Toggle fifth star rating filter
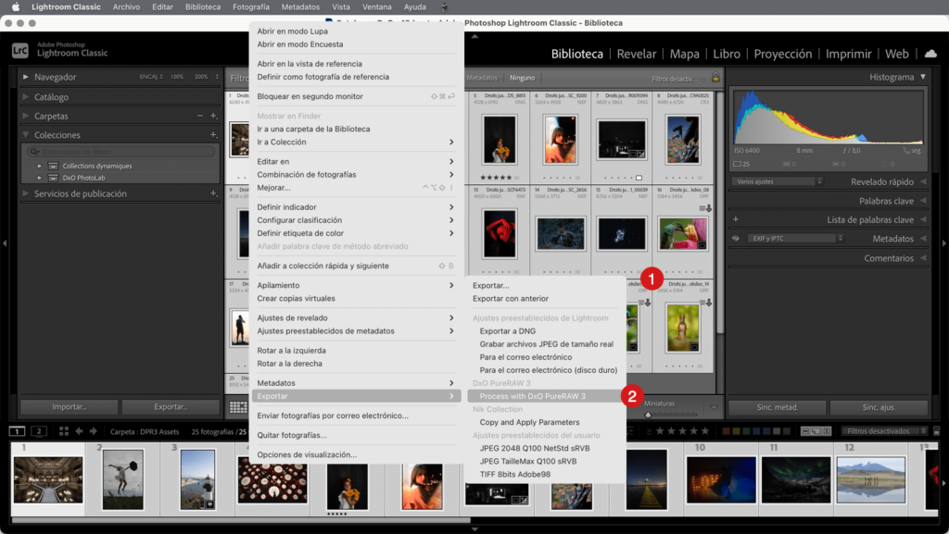 point(704,431)
